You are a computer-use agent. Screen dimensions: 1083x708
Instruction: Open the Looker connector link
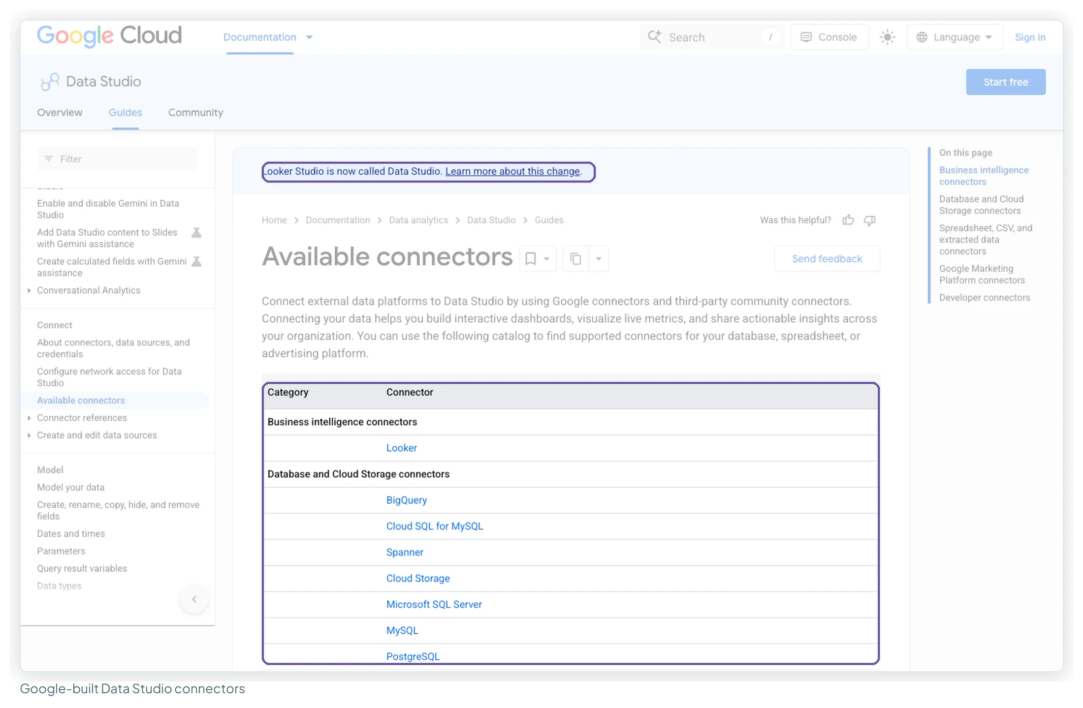pyautogui.click(x=401, y=448)
